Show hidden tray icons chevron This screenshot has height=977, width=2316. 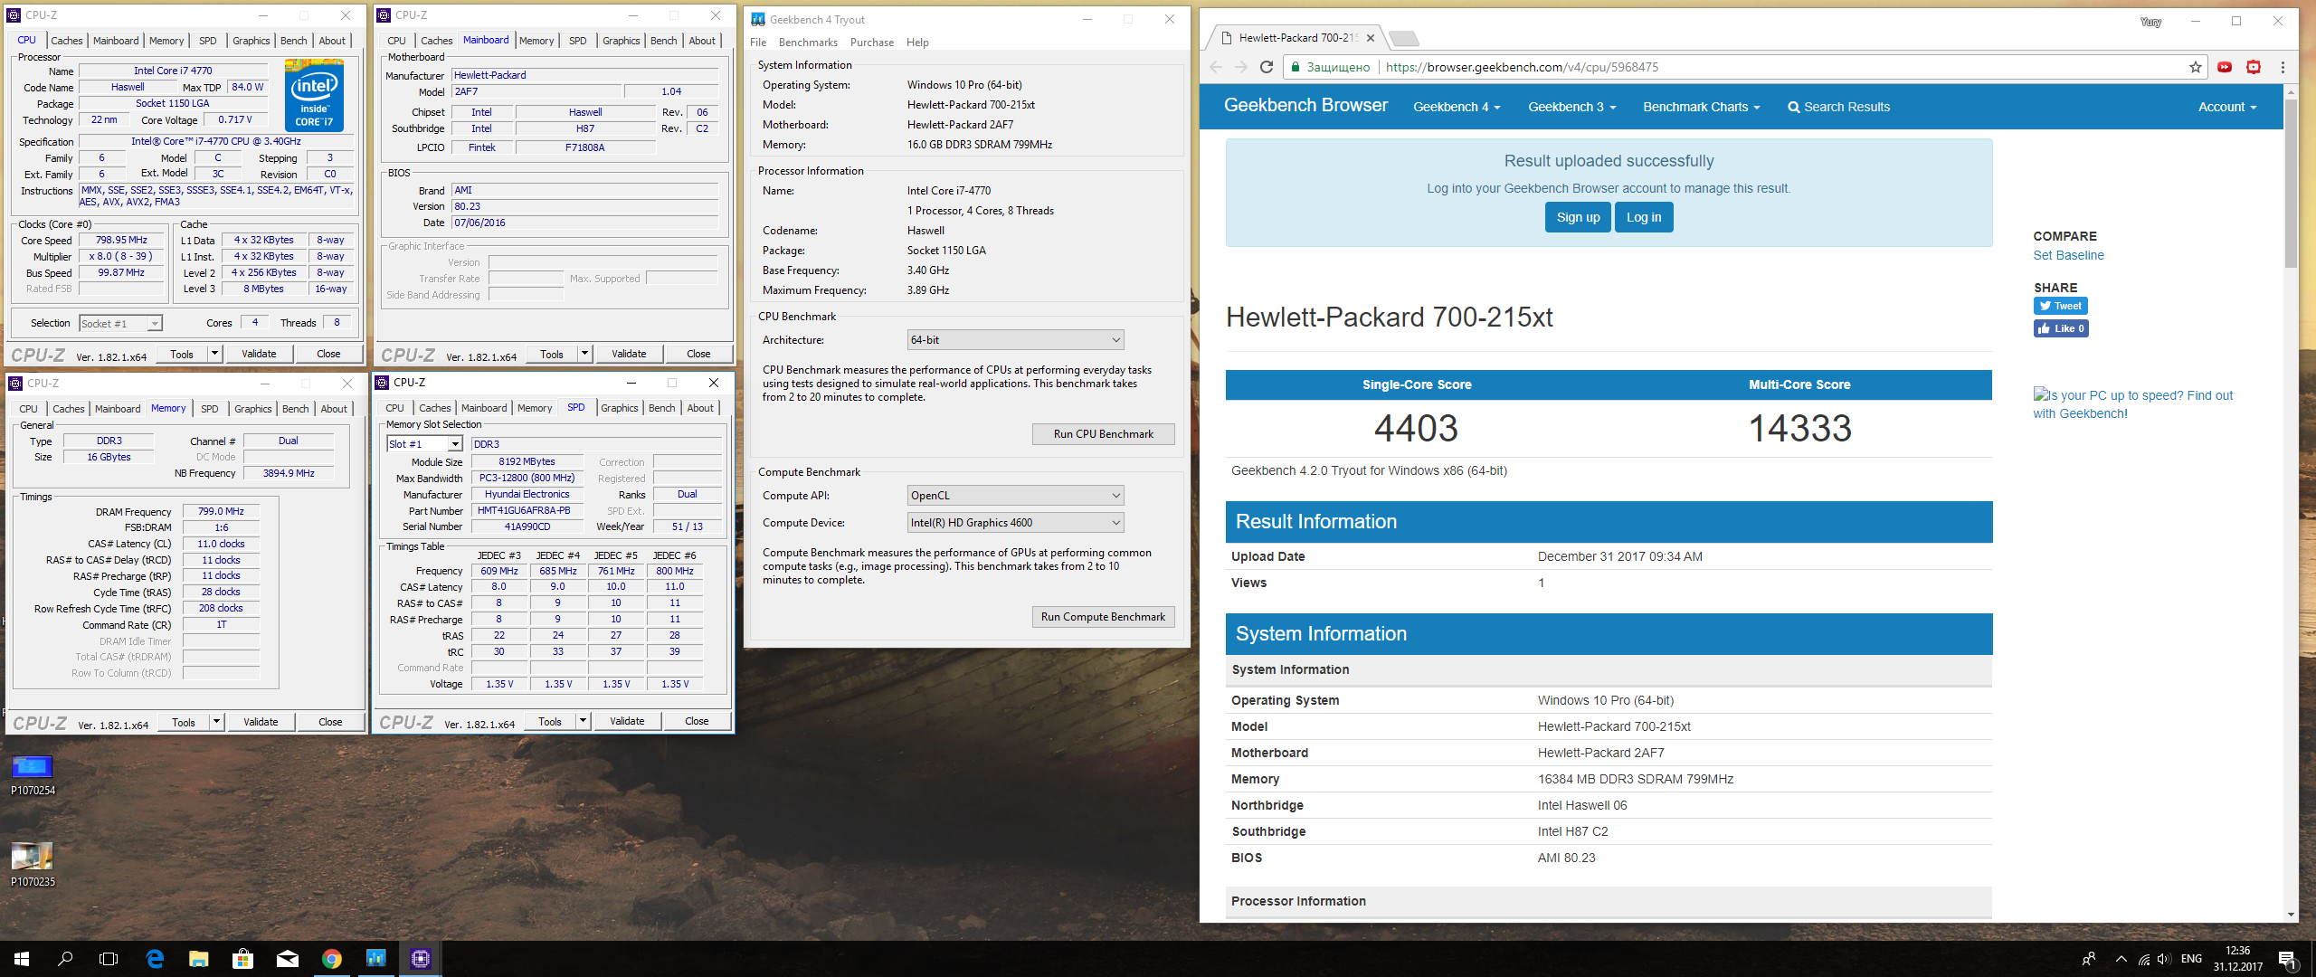(x=2121, y=959)
